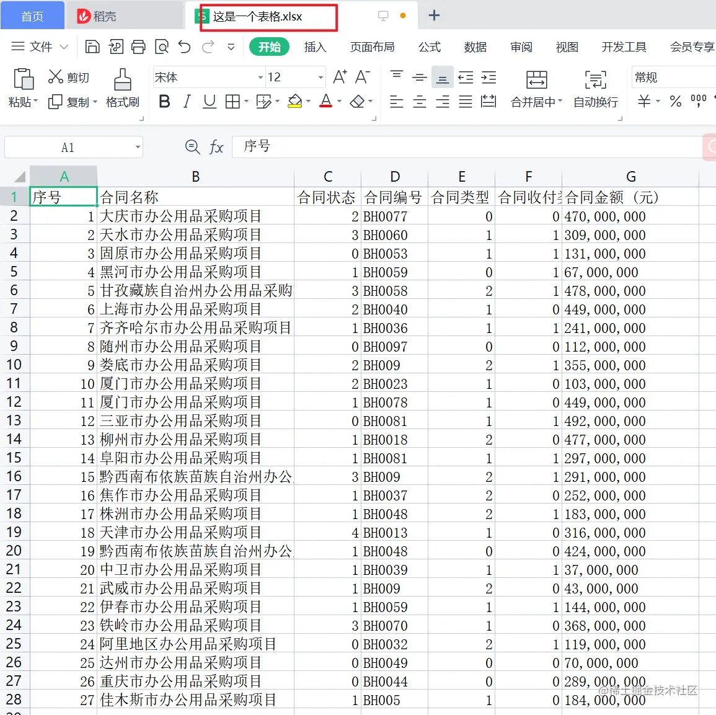Apply middle vertical alignment

(419, 78)
